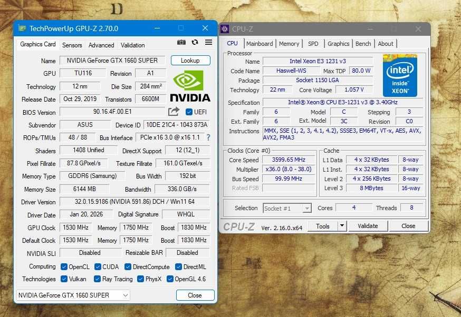Select the Graphics Card tab
Viewport: 461px width, 317px height.
[37, 44]
